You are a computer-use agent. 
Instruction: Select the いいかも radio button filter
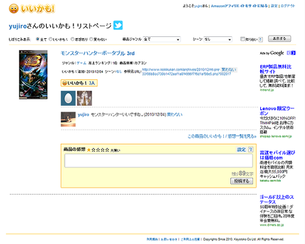(51, 39)
